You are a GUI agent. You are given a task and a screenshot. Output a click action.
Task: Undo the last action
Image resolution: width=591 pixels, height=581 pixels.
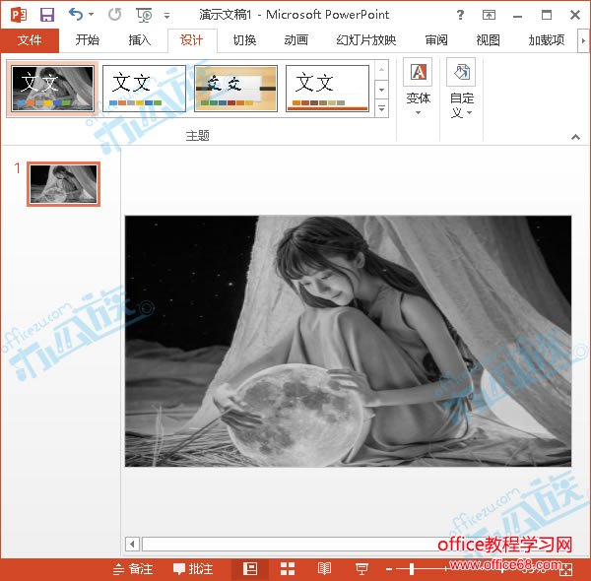point(76,15)
